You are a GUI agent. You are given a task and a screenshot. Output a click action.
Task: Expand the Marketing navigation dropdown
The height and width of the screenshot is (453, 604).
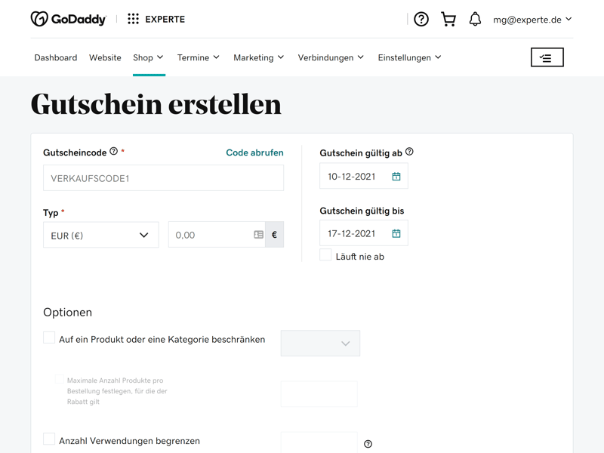(258, 57)
